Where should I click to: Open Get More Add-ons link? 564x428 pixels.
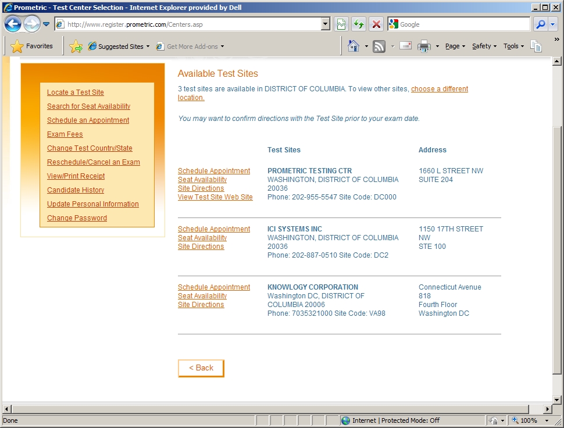(x=190, y=47)
